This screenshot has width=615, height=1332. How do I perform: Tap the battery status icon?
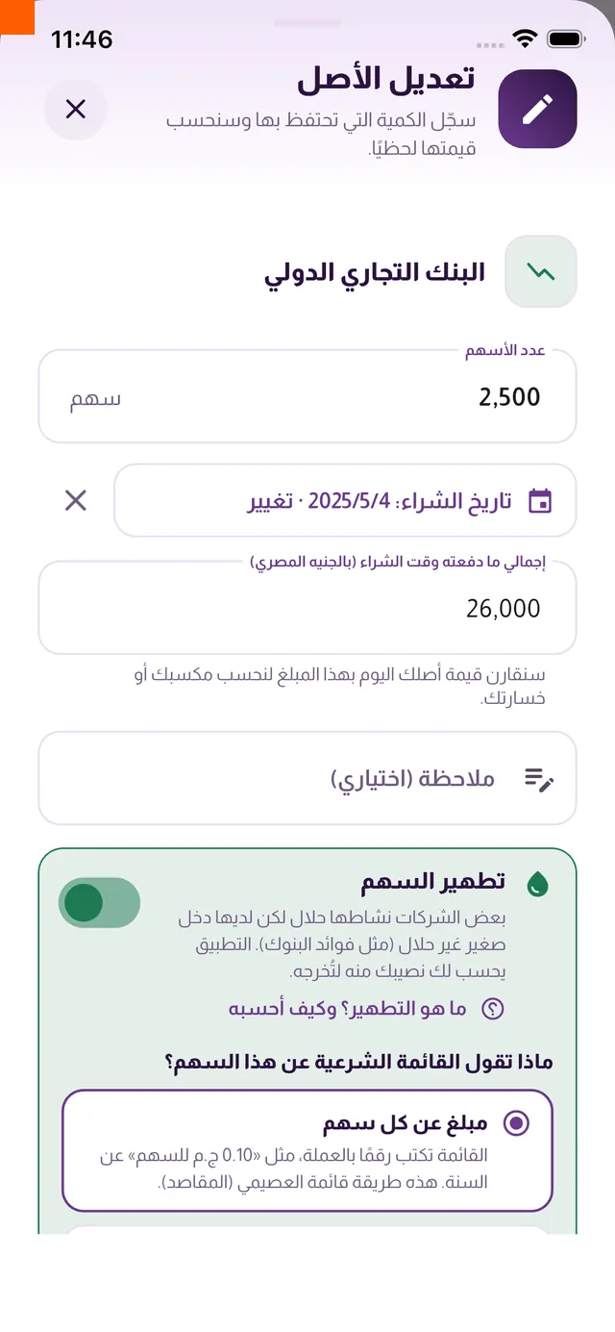point(566,38)
